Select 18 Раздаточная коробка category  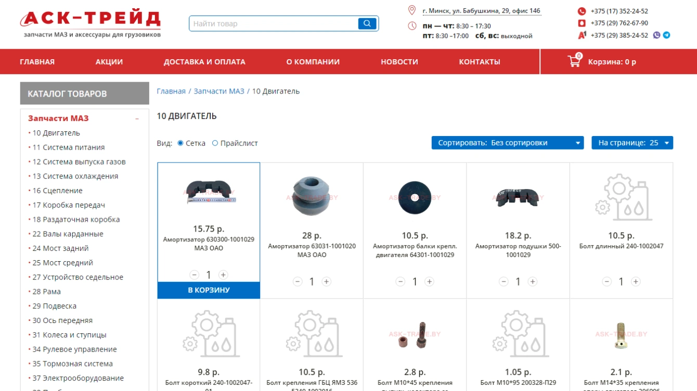point(76,220)
